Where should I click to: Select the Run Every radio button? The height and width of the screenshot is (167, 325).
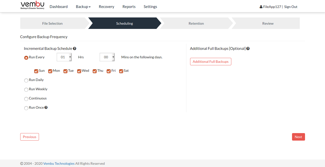[x=26, y=58]
